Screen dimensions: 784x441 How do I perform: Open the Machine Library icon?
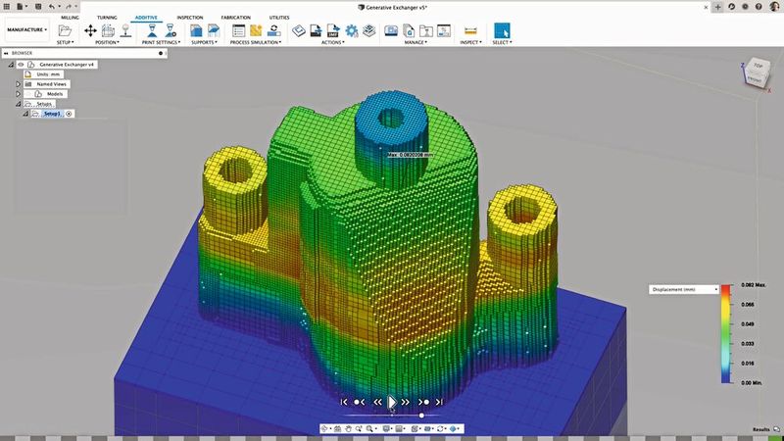tap(391, 30)
